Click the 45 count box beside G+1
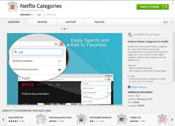Screen dimensions: 175x126 [x=172, y=22]
